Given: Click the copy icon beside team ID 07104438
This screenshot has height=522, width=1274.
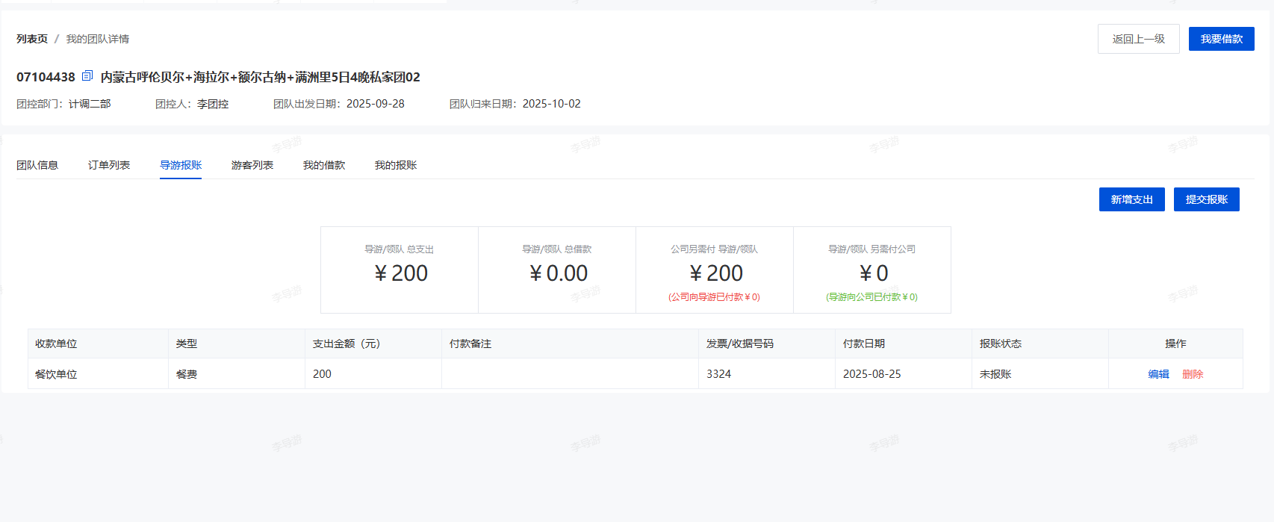Looking at the screenshot, I should (87, 76).
